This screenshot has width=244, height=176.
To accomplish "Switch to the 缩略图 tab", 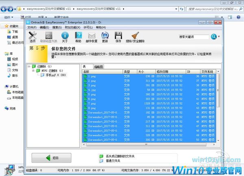I will (99, 67).
